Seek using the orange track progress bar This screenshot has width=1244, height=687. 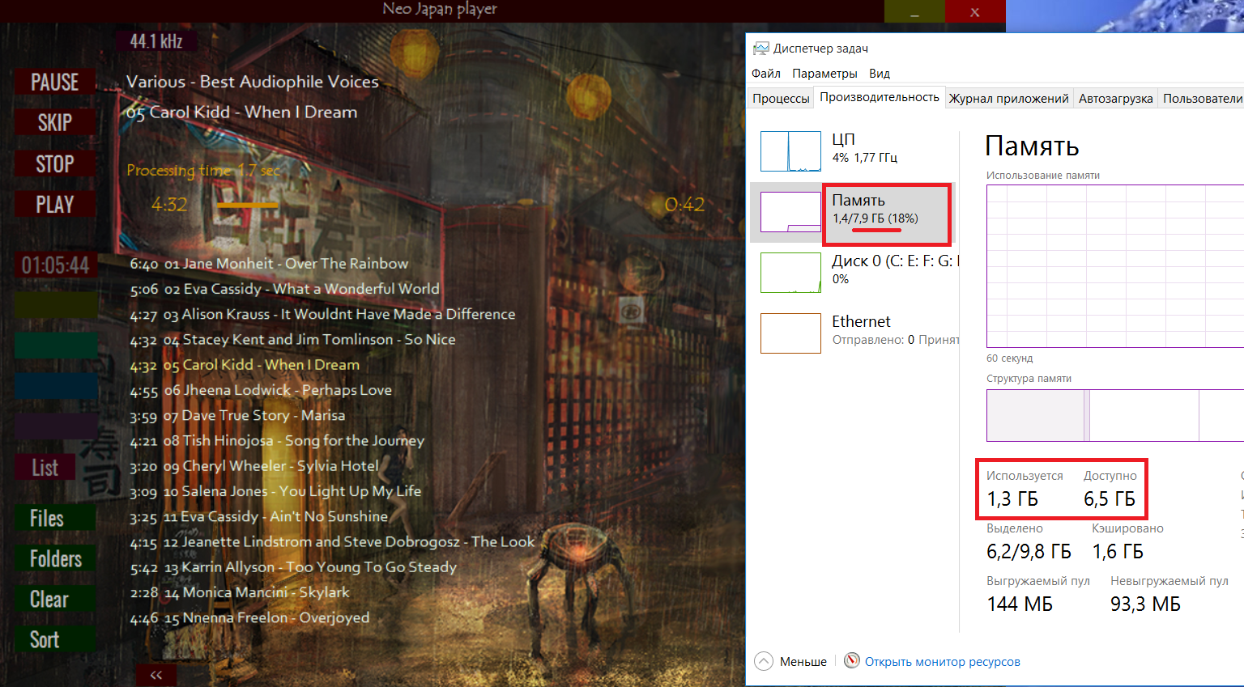(247, 206)
